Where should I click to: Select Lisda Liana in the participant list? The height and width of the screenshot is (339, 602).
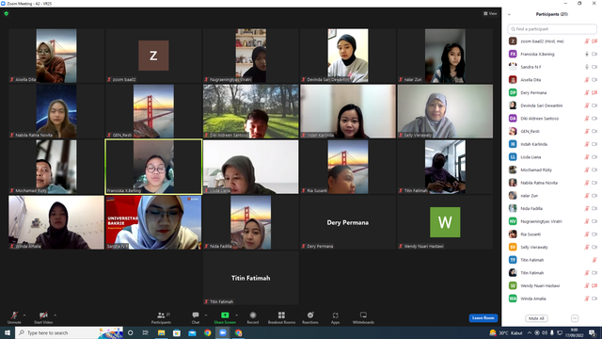[x=552, y=157]
